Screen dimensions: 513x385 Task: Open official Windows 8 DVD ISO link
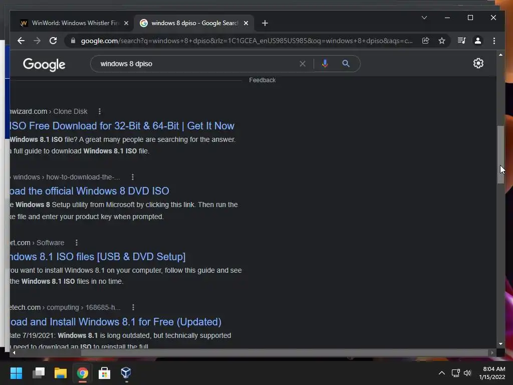(x=89, y=191)
